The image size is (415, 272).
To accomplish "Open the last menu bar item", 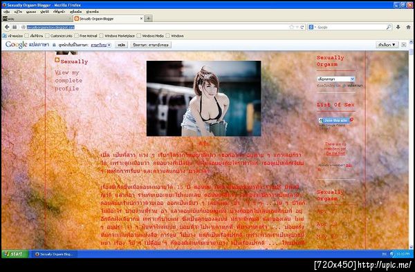I will click(93, 12).
